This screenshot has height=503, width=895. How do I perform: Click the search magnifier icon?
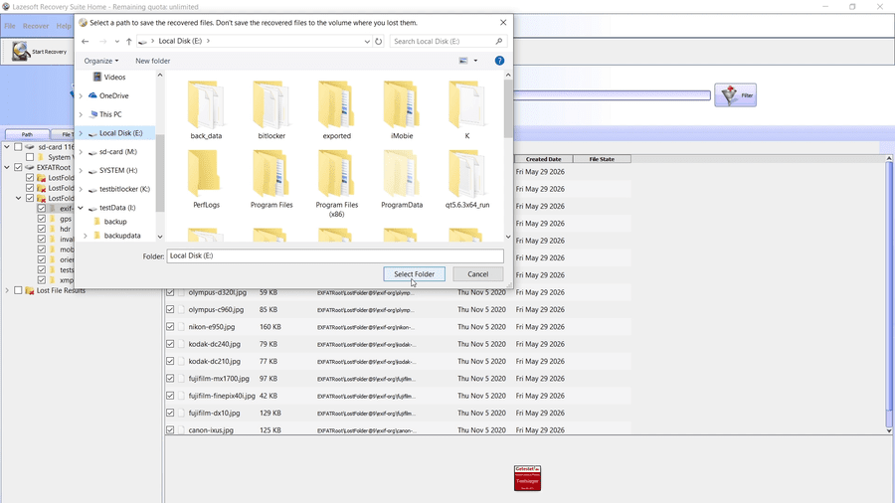[499, 41]
